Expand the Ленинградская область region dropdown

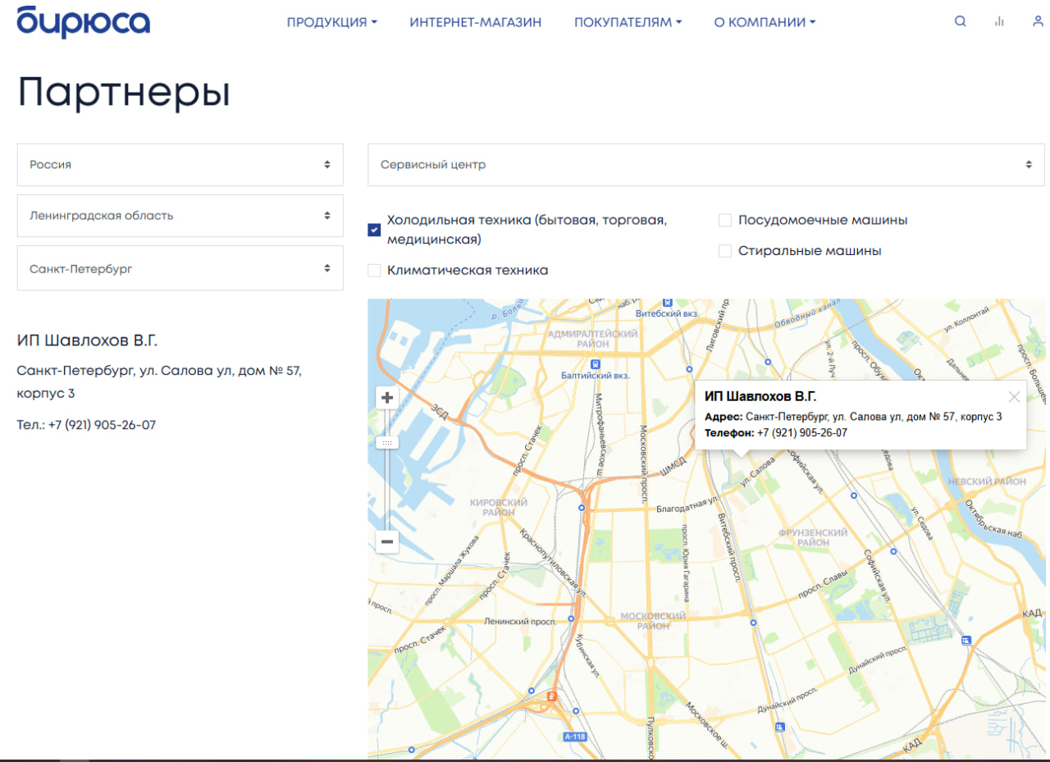point(180,216)
